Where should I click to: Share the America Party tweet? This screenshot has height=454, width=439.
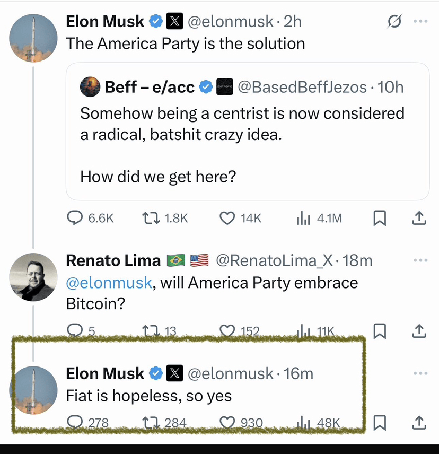pyautogui.click(x=418, y=218)
